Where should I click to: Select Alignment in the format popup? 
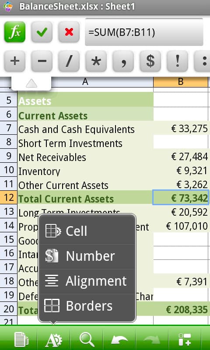click(x=87, y=281)
